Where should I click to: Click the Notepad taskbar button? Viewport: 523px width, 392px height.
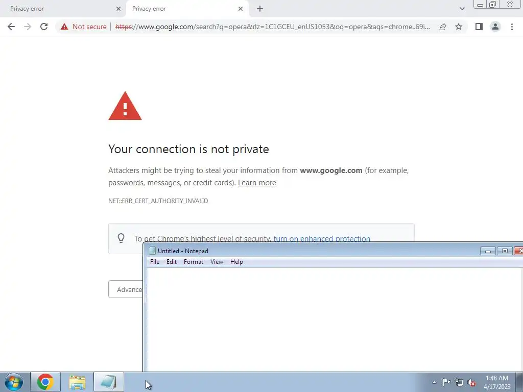(109, 382)
